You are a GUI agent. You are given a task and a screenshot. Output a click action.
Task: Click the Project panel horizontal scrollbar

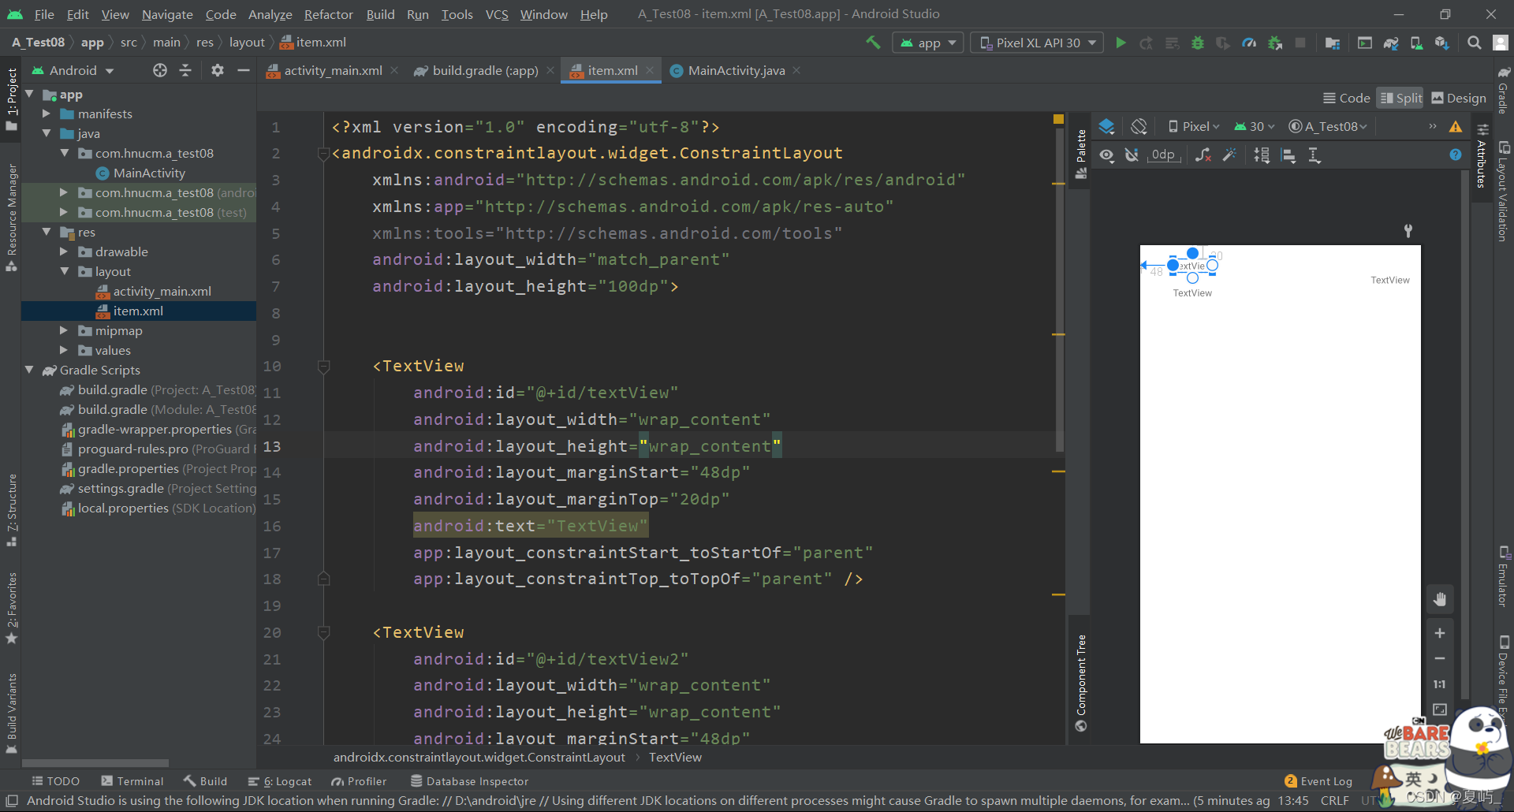tap(95, 763)
